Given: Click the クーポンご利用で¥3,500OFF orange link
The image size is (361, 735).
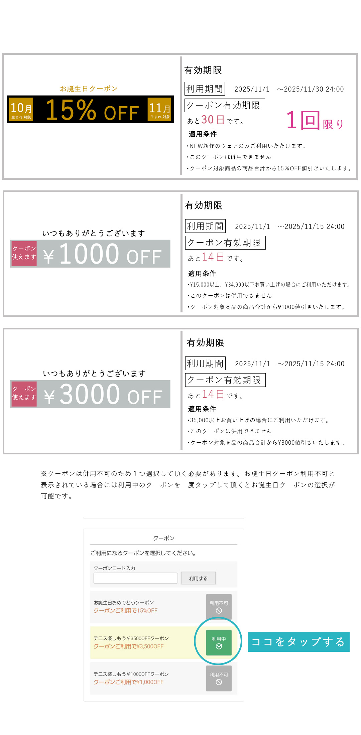Looking at the screenshot, I should (128, 646).
